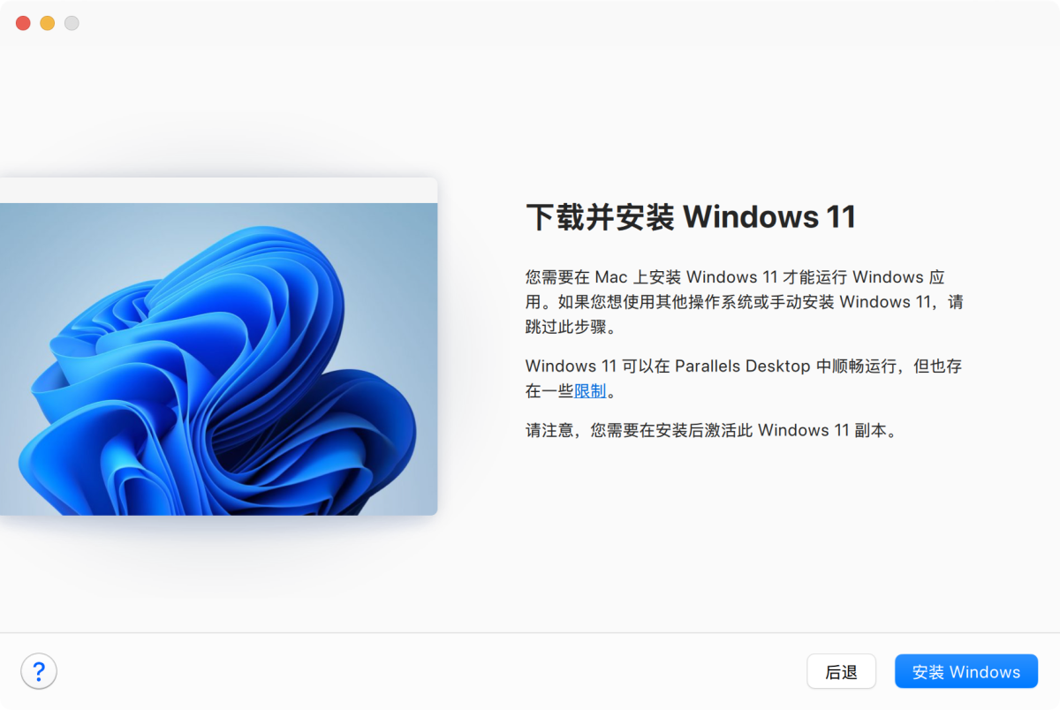Click the circled question mark in bottom-left corner
Screen dimensions: 1060x710
39,671
